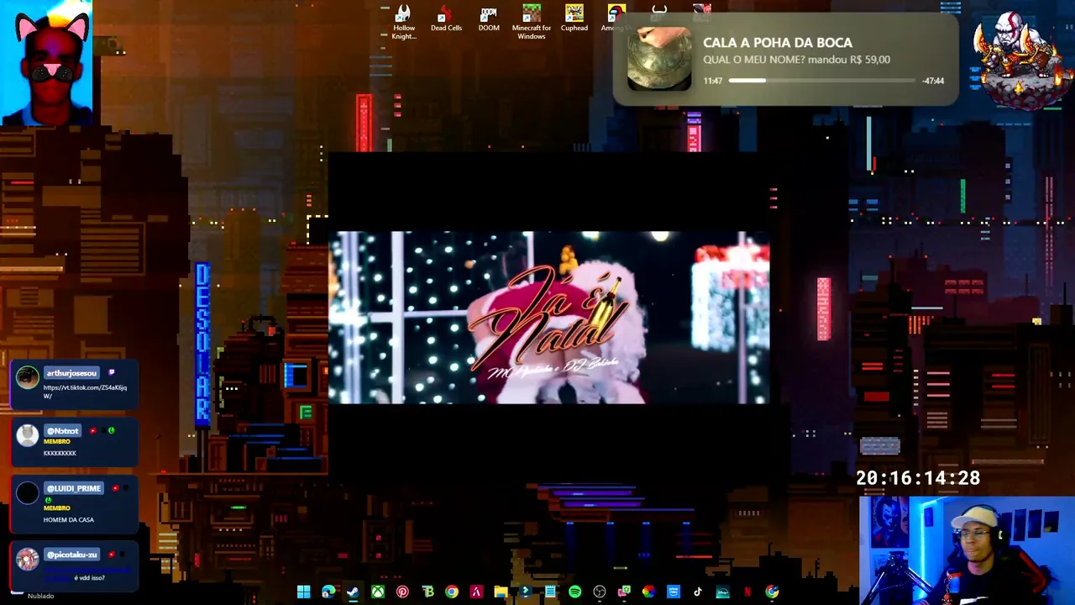Open the green TB app in taskbar
The width and height of the screenshot is (1075, 605).
coord(427,592)
